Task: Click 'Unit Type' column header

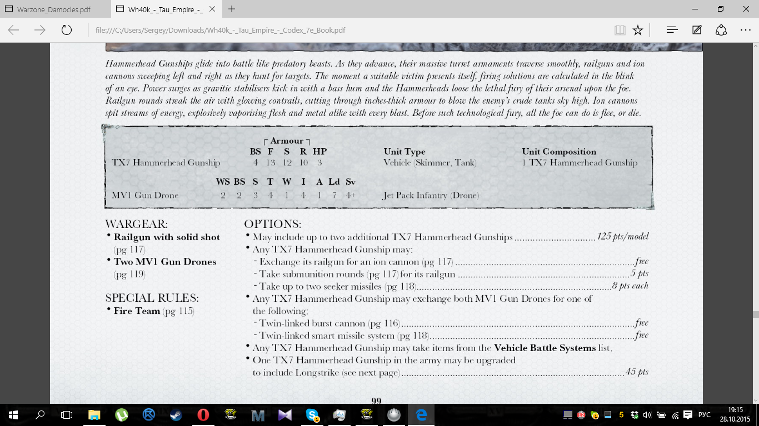Action: pos(405,151)
